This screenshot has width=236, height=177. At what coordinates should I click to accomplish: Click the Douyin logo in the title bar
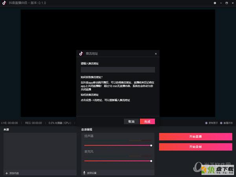[4, 3]
